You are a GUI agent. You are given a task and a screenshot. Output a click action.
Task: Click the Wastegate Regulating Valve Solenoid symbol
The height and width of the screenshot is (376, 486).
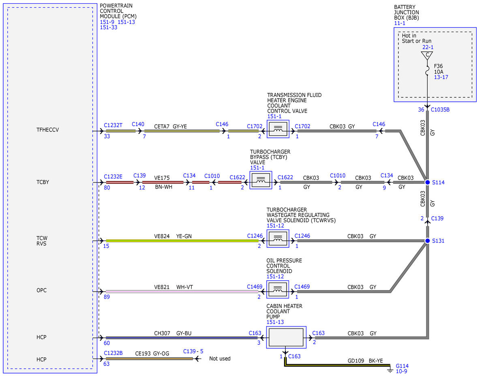click(278, 238)
